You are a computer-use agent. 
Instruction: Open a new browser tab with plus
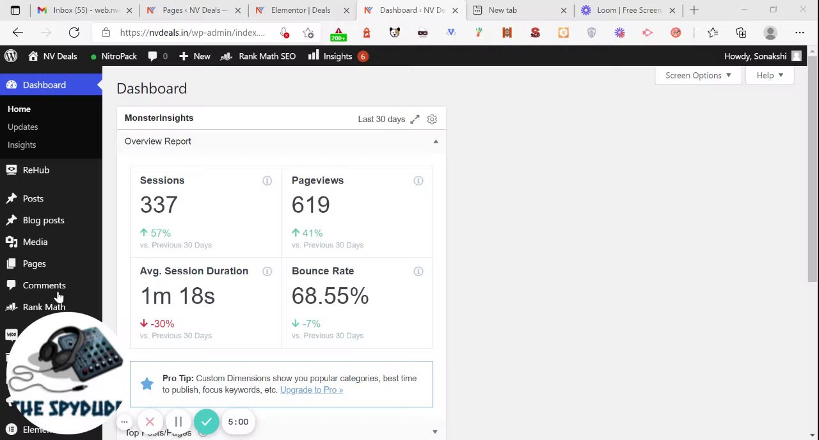click(x=694, y=10)
